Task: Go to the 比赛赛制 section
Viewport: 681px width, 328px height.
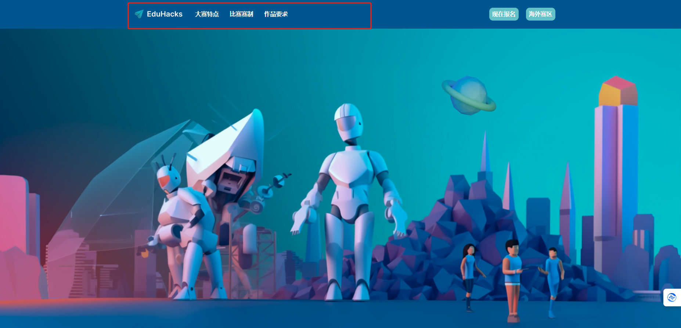Action: [x=241, y=14]
